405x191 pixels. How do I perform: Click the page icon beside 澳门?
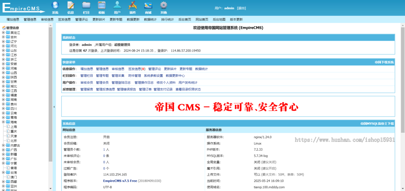(8, 177)
